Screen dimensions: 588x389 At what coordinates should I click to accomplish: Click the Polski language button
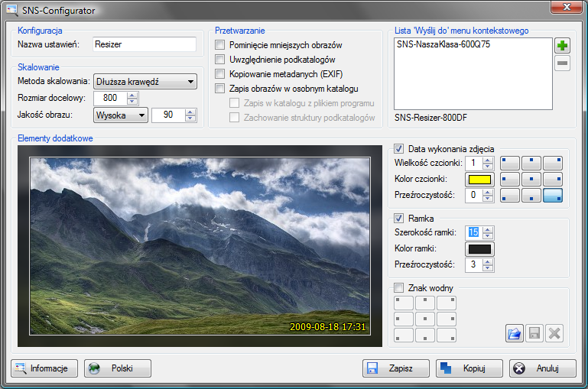(118, 368)
